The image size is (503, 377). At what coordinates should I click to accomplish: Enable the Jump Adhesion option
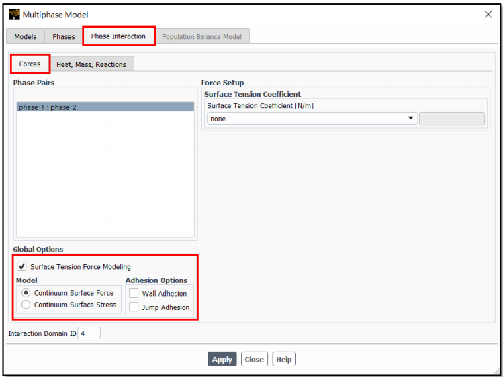click(134, 307)
